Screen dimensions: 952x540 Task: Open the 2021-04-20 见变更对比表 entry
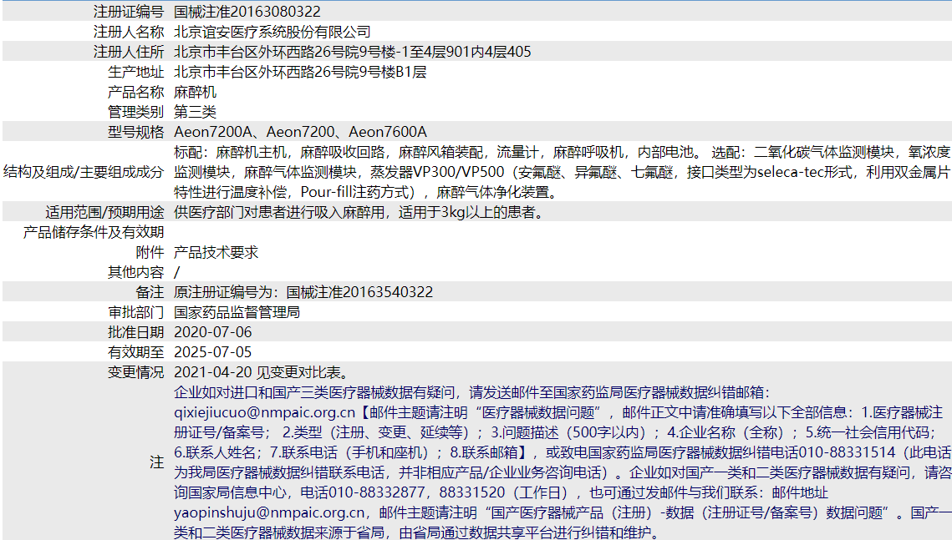(261, 371)
